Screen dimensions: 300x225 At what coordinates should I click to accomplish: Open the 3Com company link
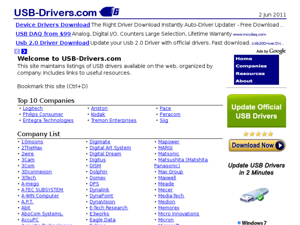(28, 166)
